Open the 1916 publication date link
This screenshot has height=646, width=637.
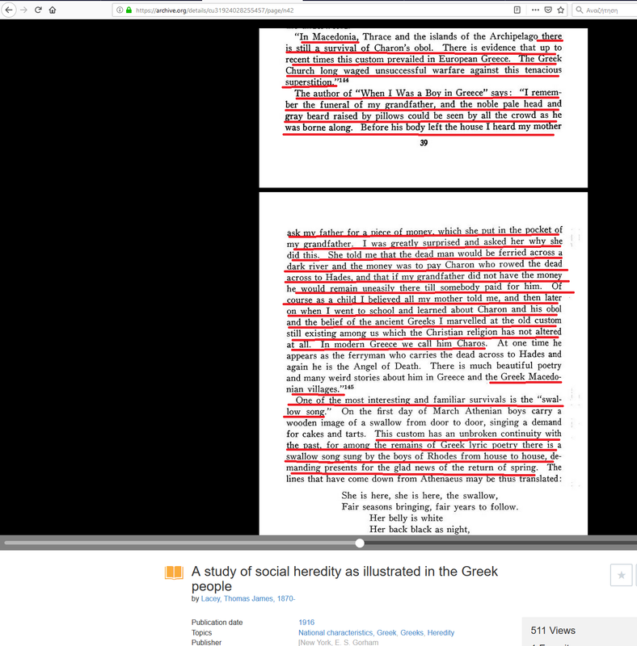306,622
